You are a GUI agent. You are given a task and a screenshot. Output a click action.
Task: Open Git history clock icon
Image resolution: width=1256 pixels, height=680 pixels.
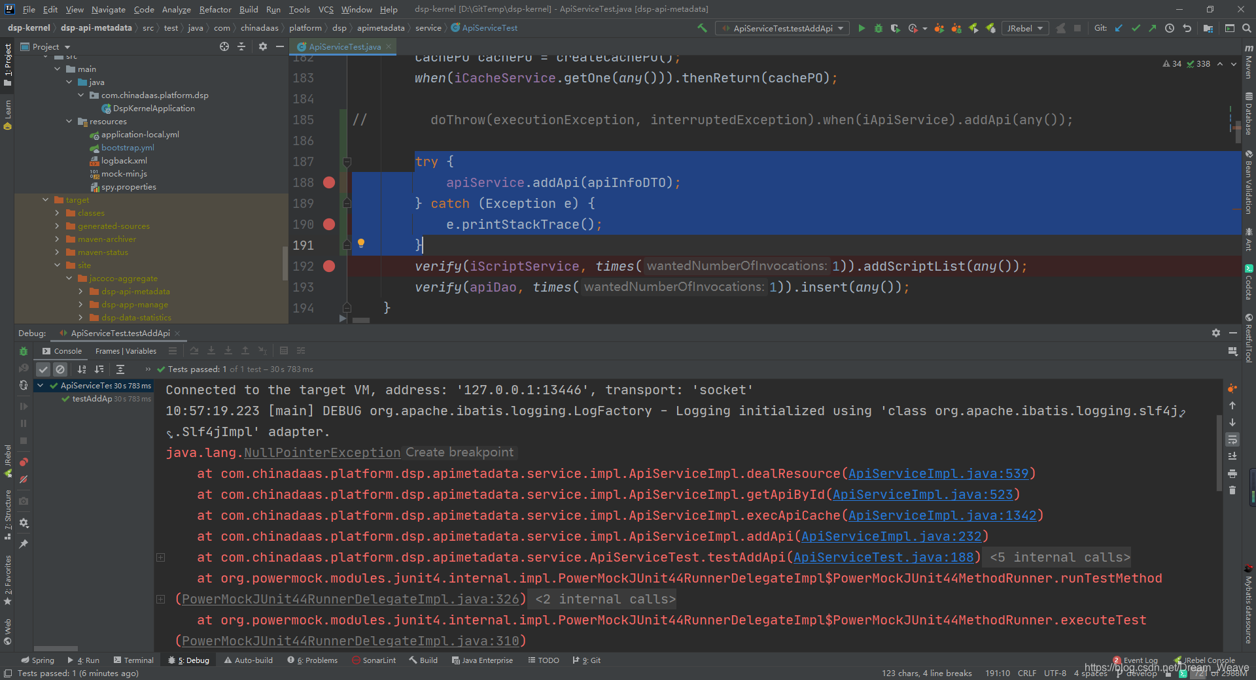(x=1170, y=28)
